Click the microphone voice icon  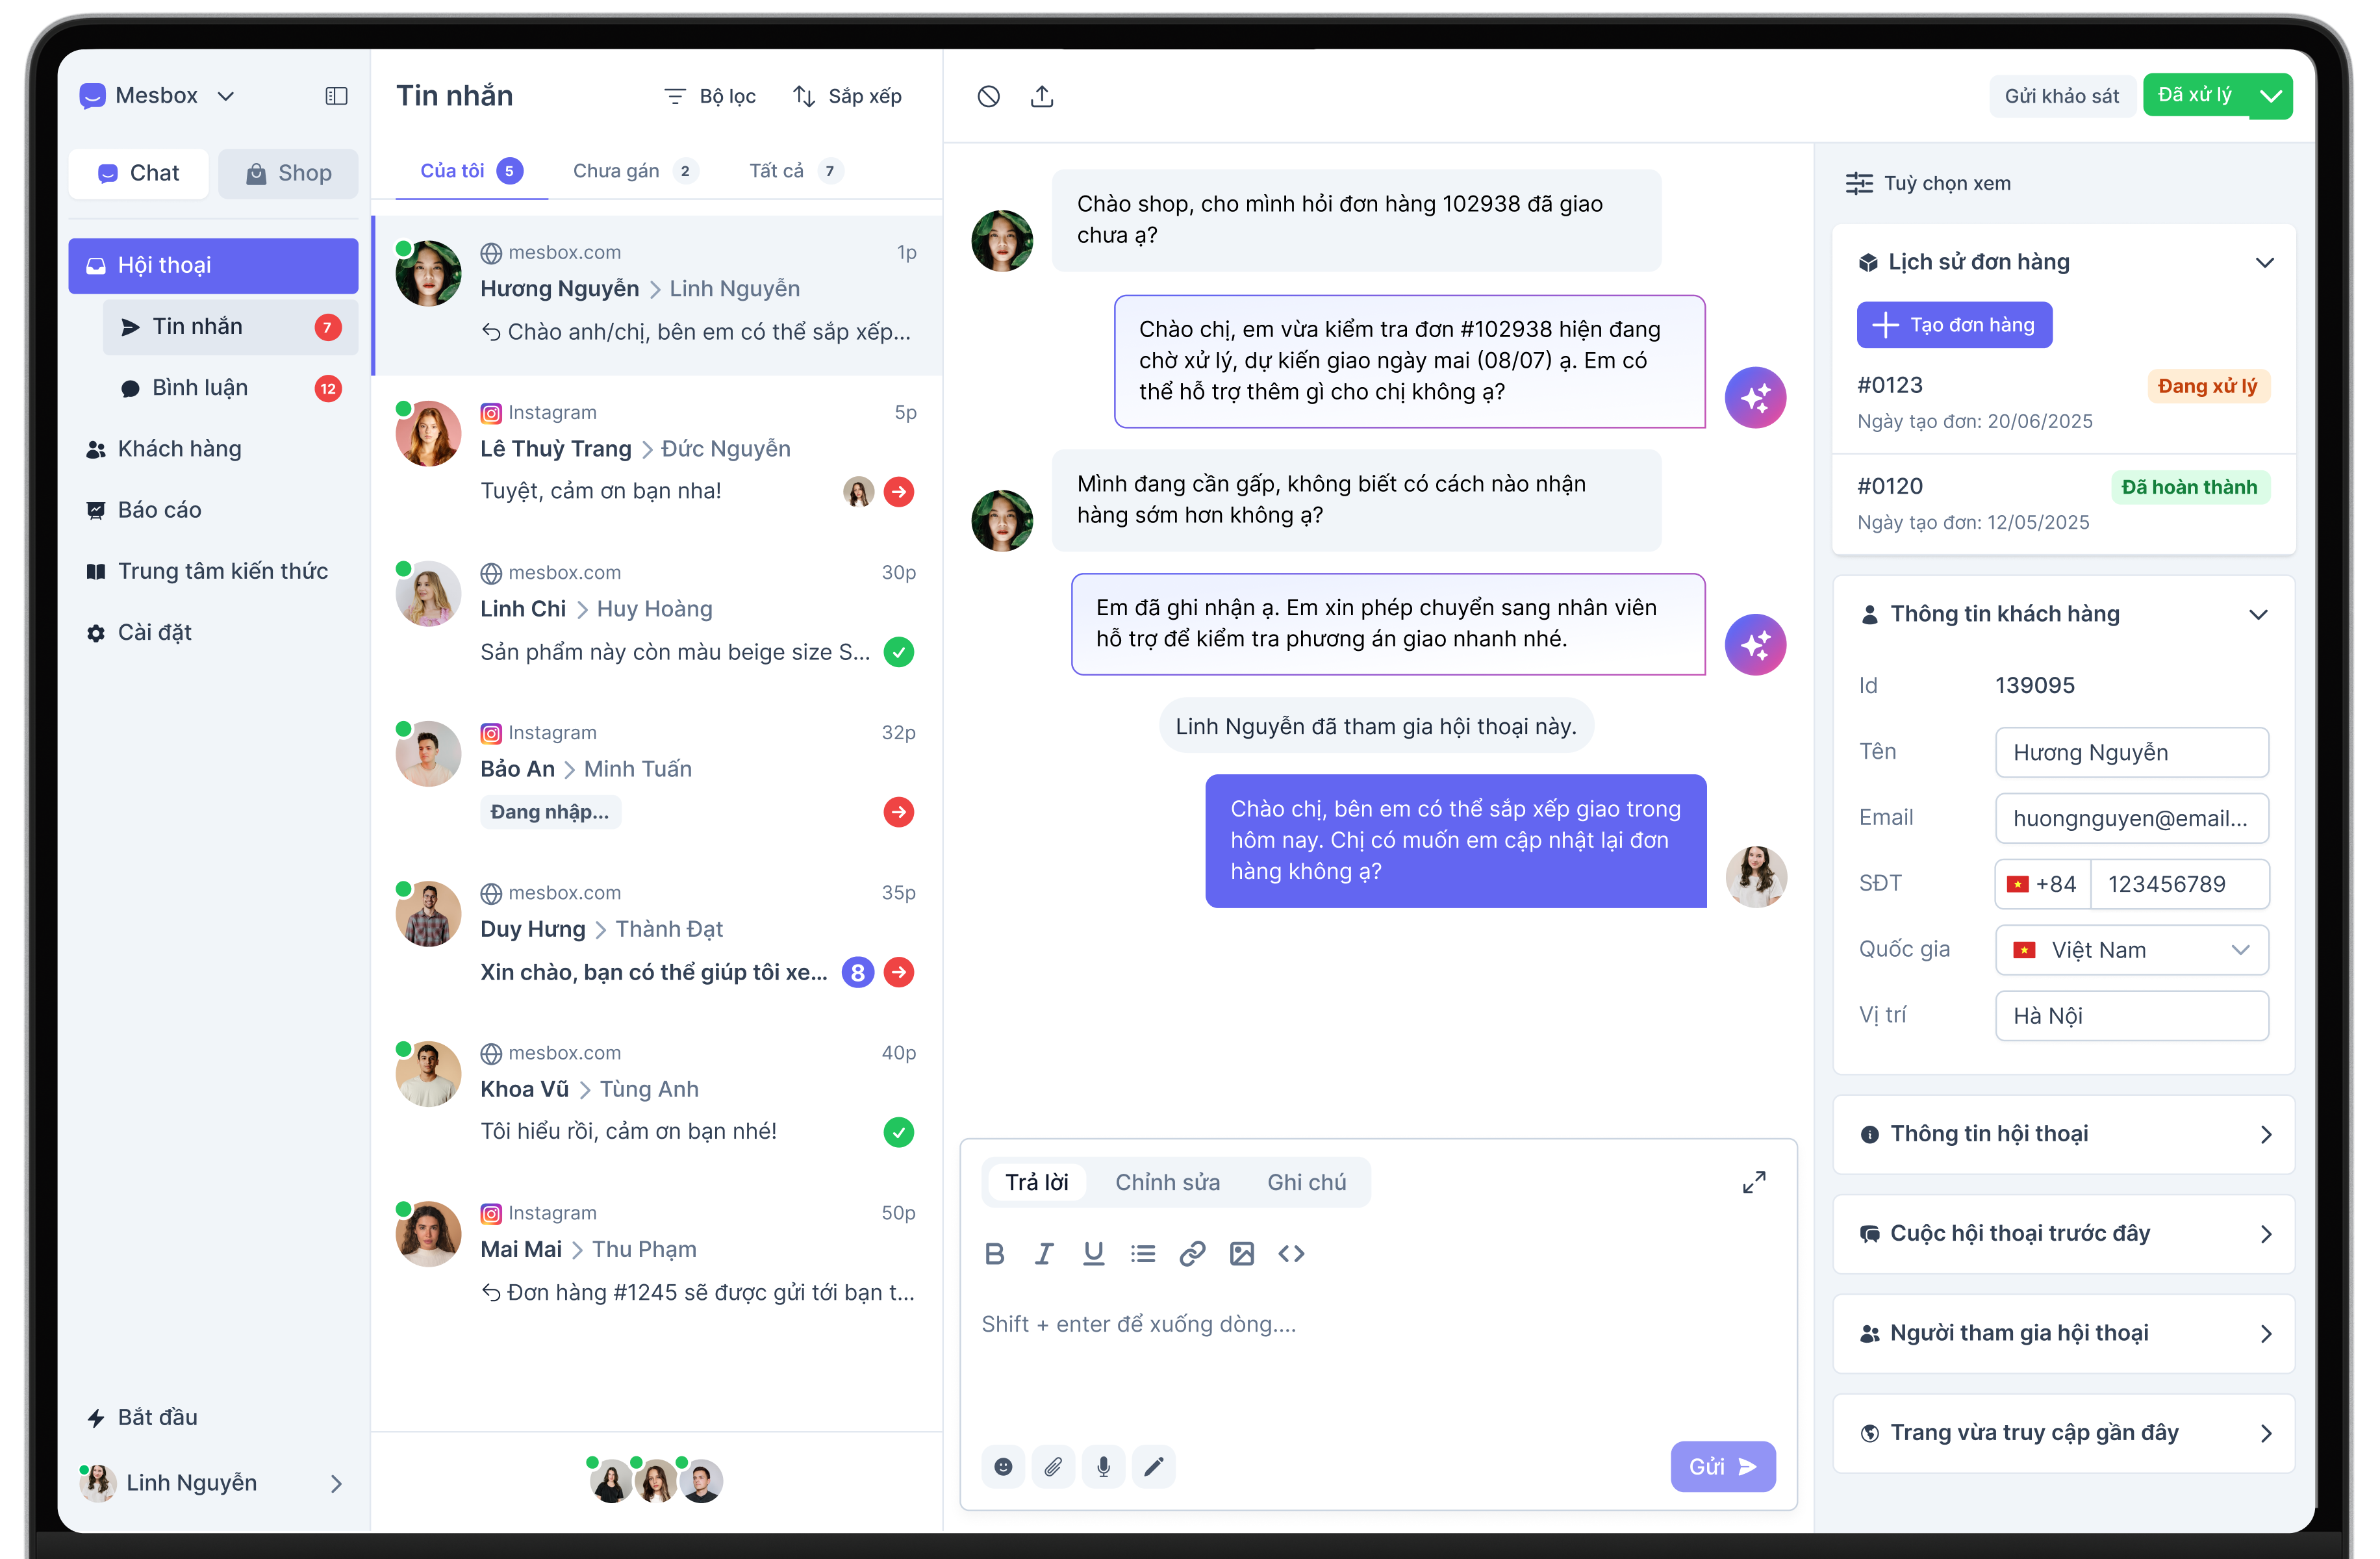[x=1103, y=1466]
